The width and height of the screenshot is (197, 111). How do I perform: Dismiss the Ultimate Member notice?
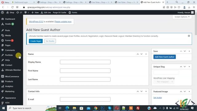[189, 36]
